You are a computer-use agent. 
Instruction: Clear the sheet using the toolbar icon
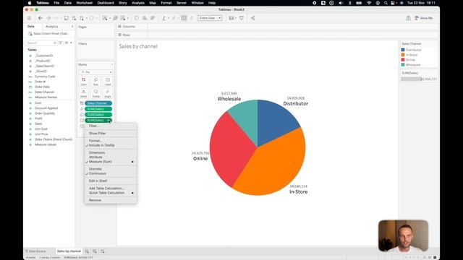123,18
